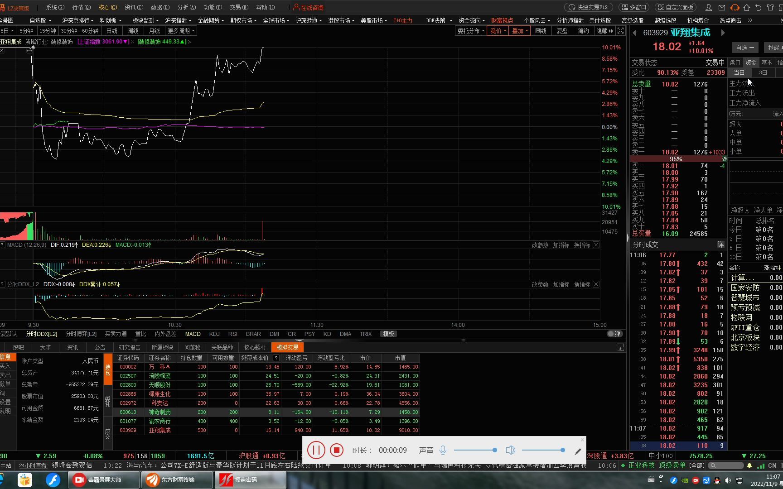Open the mail messages icon
Screen dimensions: 783x489
722,8
